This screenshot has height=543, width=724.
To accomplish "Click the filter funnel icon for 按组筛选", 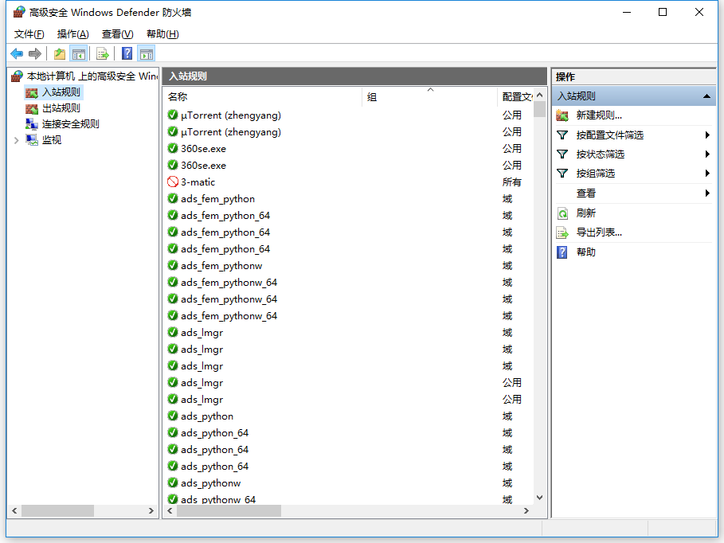I will pyautogui.click(x=562, y=174).
